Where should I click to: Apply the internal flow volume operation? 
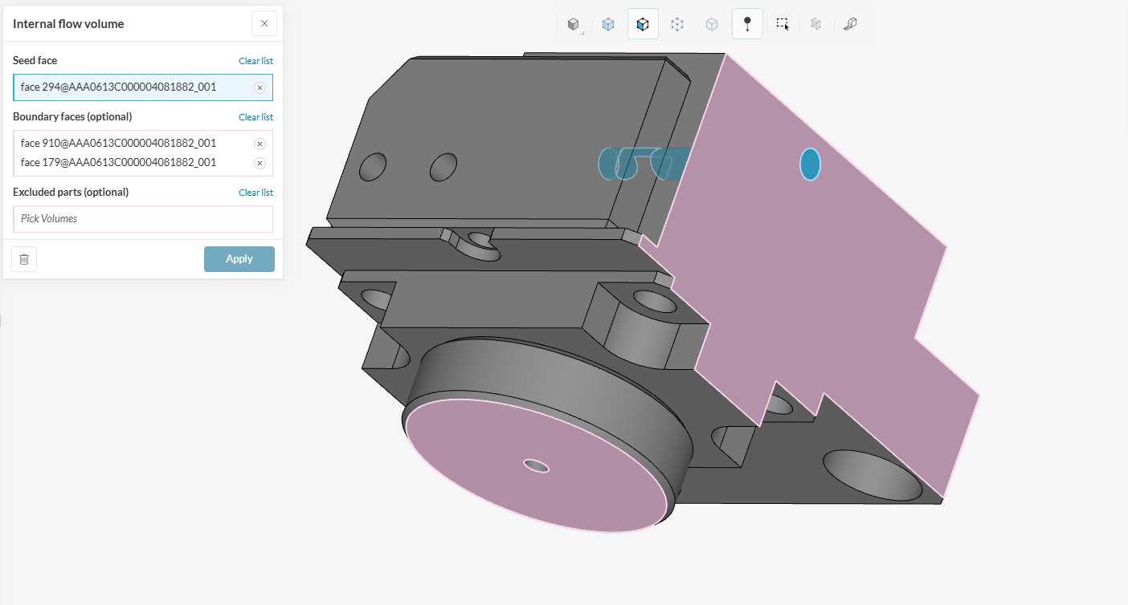tap(239, 259)
